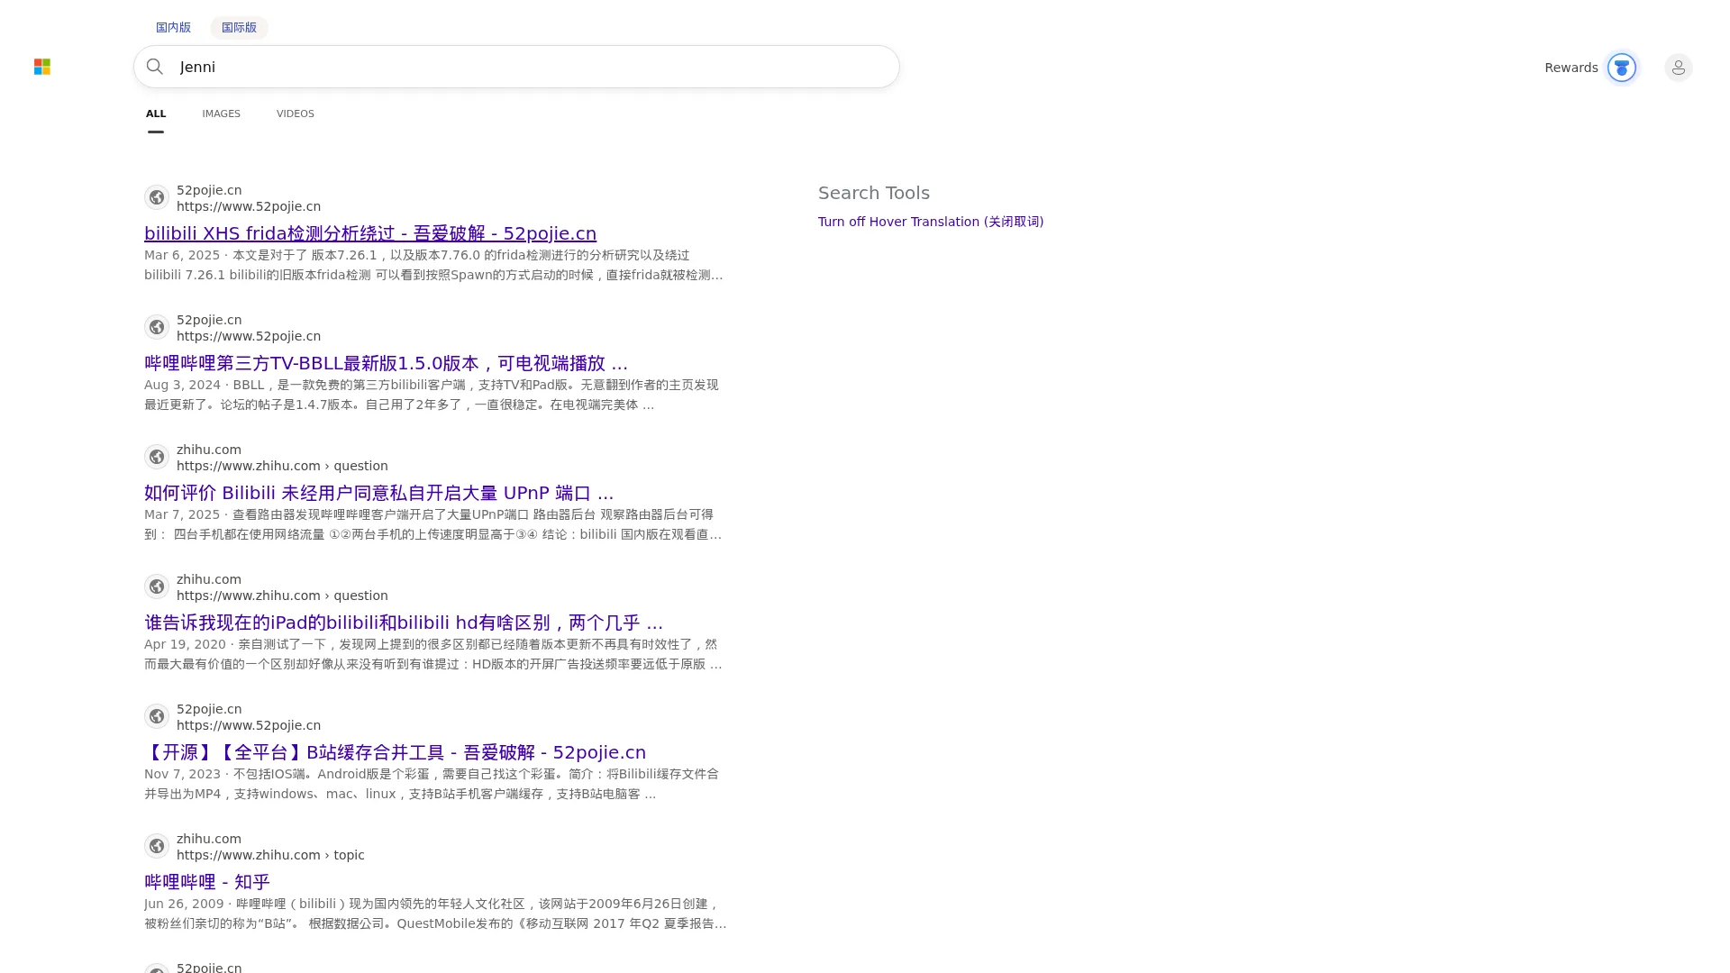Click globe icon beside Bilibili UPnP result
This screenshot has width=1730, height=973.
click(x=157, y=457)
